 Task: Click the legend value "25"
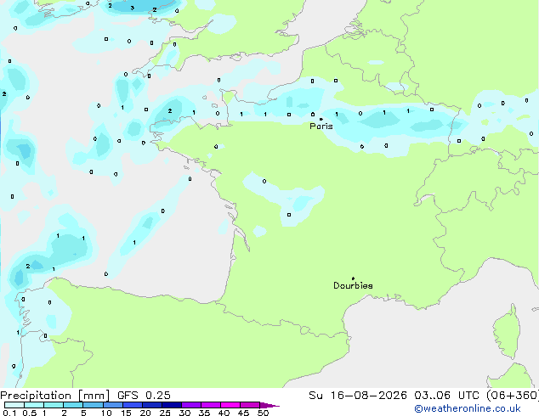pos(165,413)
